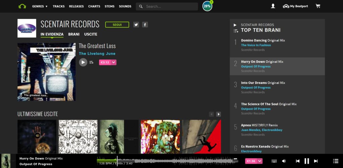Open The Livelong June artist link
The image size is (343, 168).
(97, 54)
